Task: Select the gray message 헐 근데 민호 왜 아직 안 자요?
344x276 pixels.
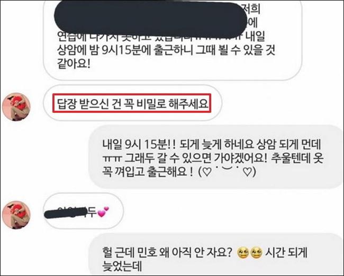Action: (x=217, y=255)
